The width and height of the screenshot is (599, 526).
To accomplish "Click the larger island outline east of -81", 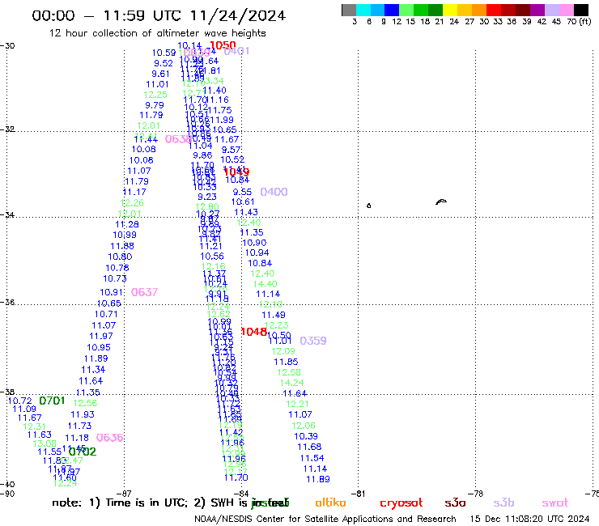I will pos(441,201).
